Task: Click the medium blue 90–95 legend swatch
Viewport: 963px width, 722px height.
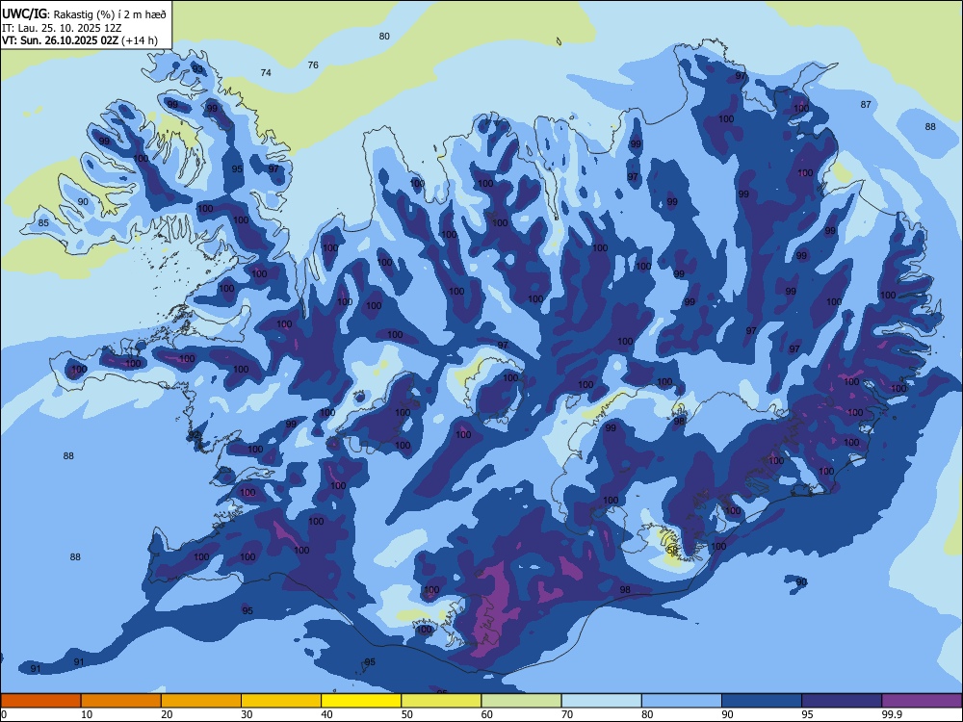Action: click(762, 701)
